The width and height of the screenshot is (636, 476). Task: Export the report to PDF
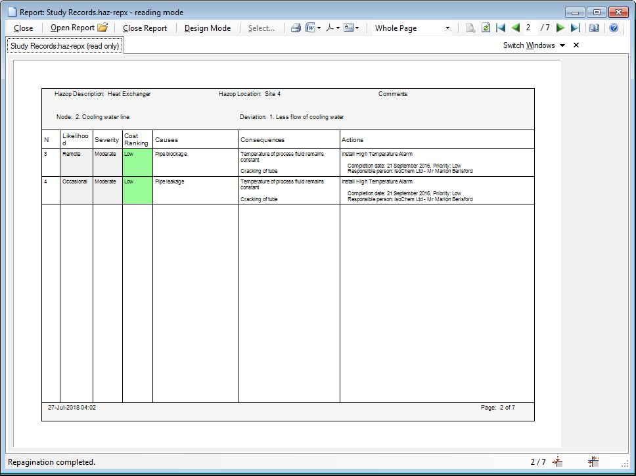point(329,28)
